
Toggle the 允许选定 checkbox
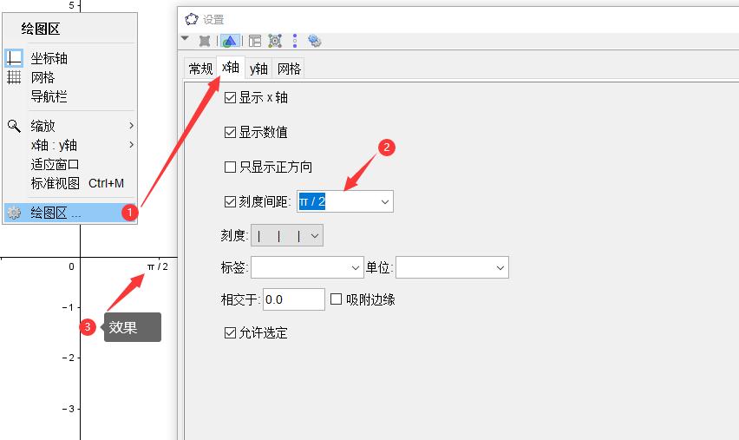pyautogui.click(x=230, y=333)
